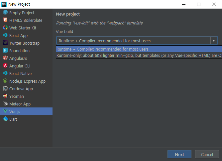Click the Angular CLI red icon

pos(5,66)
